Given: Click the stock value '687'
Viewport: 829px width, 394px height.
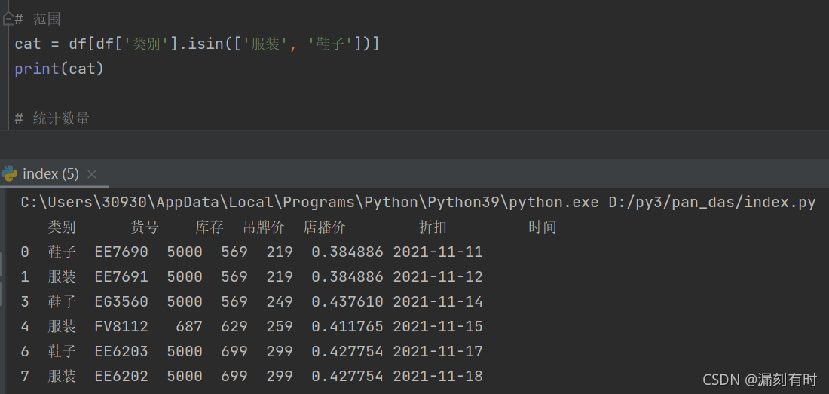Looking at the screenshot, I should [x=189, y=326].
